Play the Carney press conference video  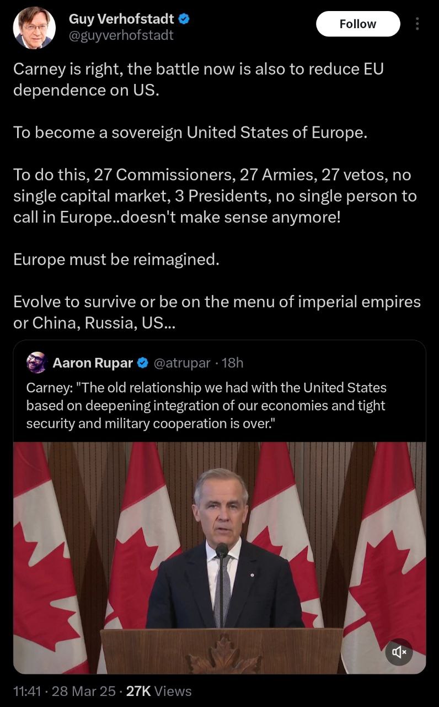(x=219, y=557)
